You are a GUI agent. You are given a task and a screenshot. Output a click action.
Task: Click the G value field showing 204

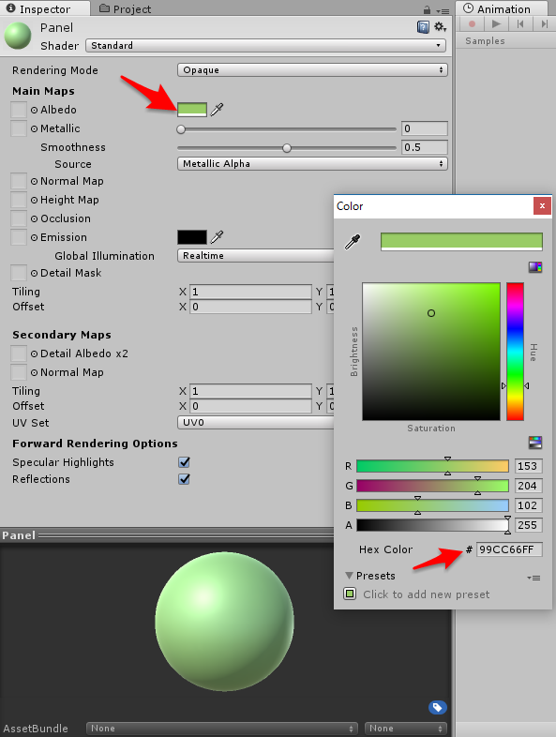click(528, 486)
